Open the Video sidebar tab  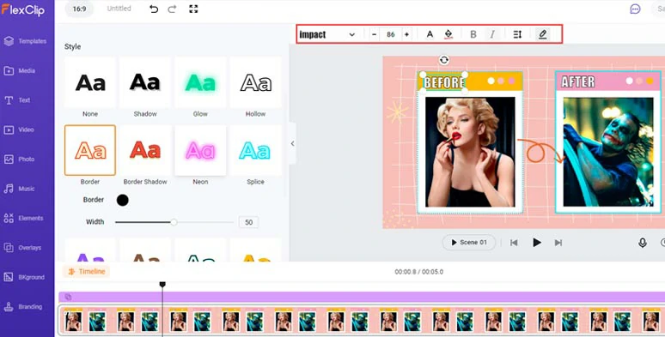19,130
